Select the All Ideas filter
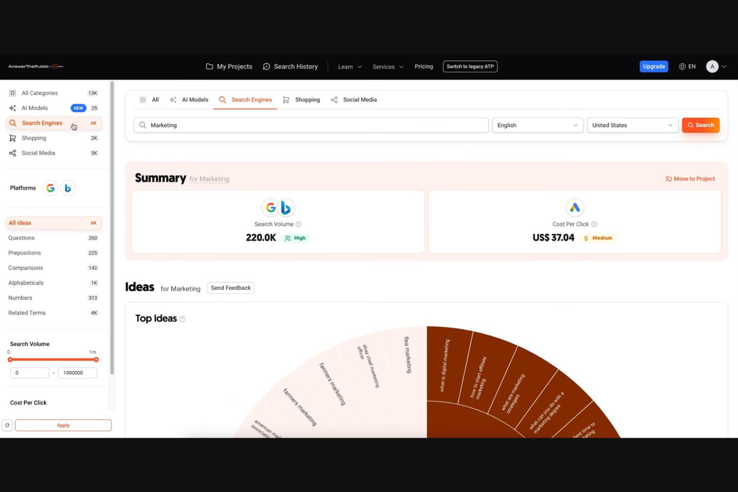738x492 pixels. coord(53,223)
